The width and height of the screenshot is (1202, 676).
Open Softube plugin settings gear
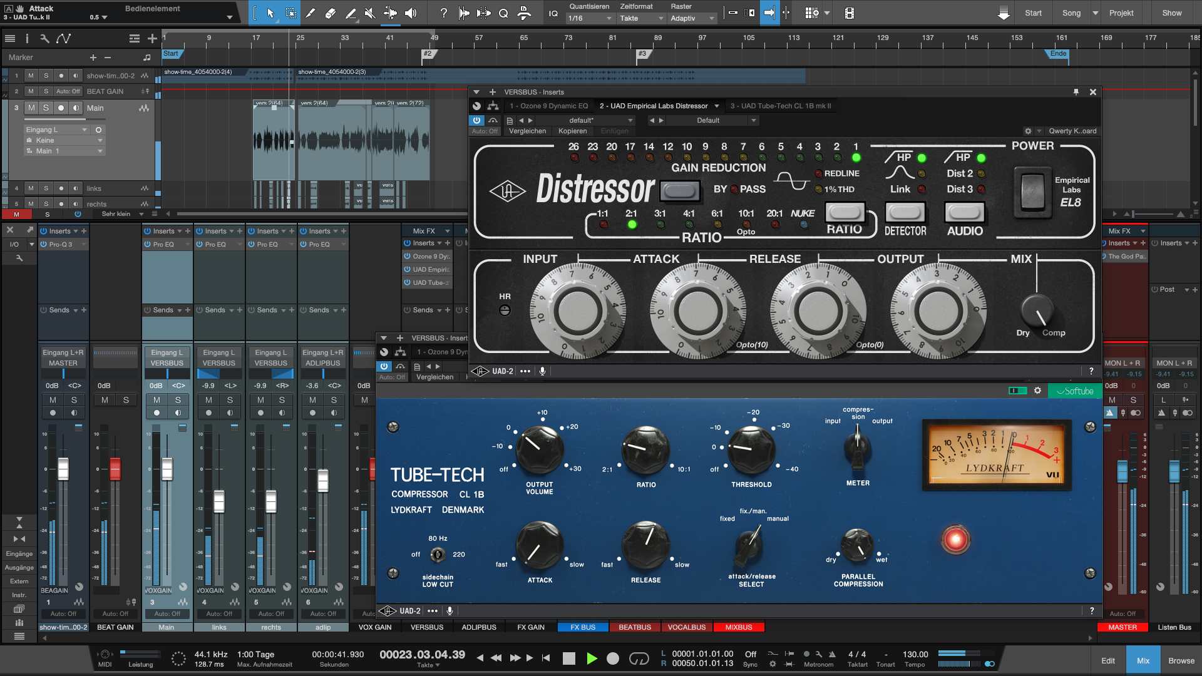click(1037, 391)
